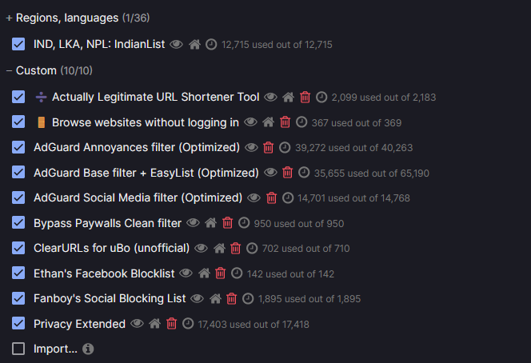Click the Fanboy's Social Blocking List name
This screenshot has width=531, height=363.
110,299
